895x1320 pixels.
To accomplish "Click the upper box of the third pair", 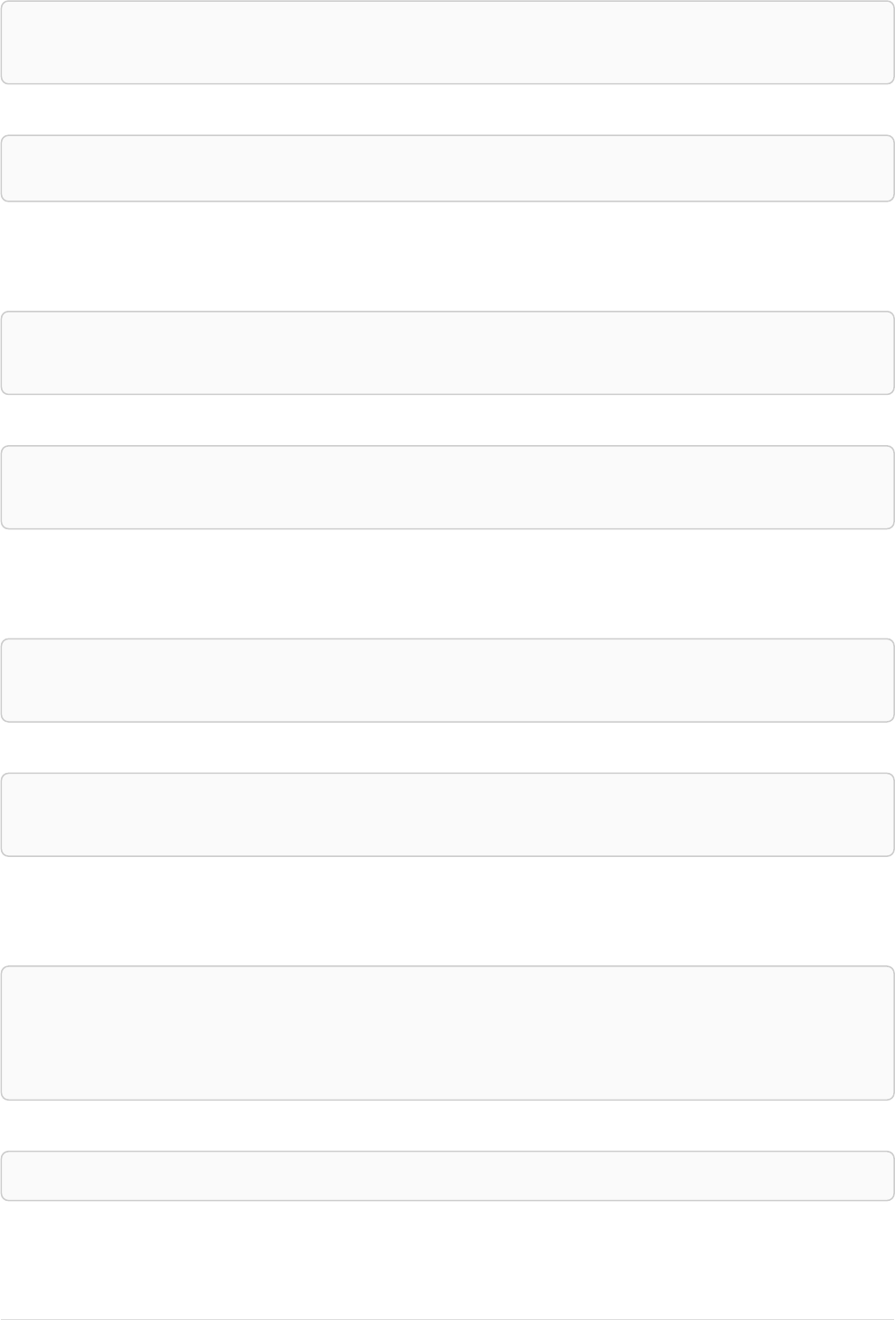I will point(447,680).
